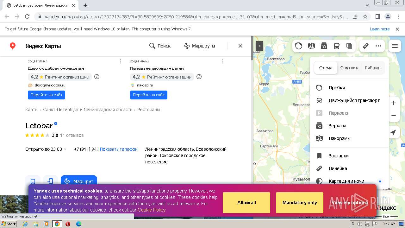Click the address bar URL

[x=196, y=16]
